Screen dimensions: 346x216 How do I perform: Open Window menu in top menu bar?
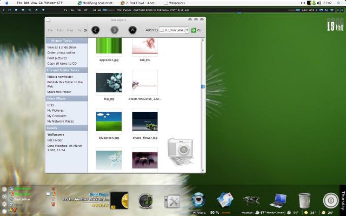50,3
